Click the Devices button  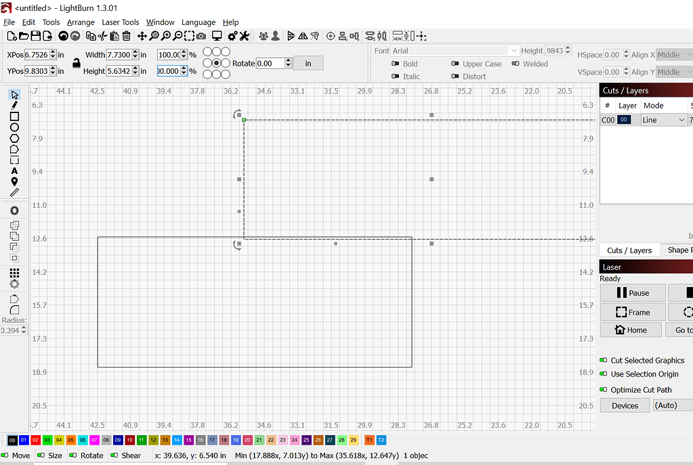[x=624, y=405]
